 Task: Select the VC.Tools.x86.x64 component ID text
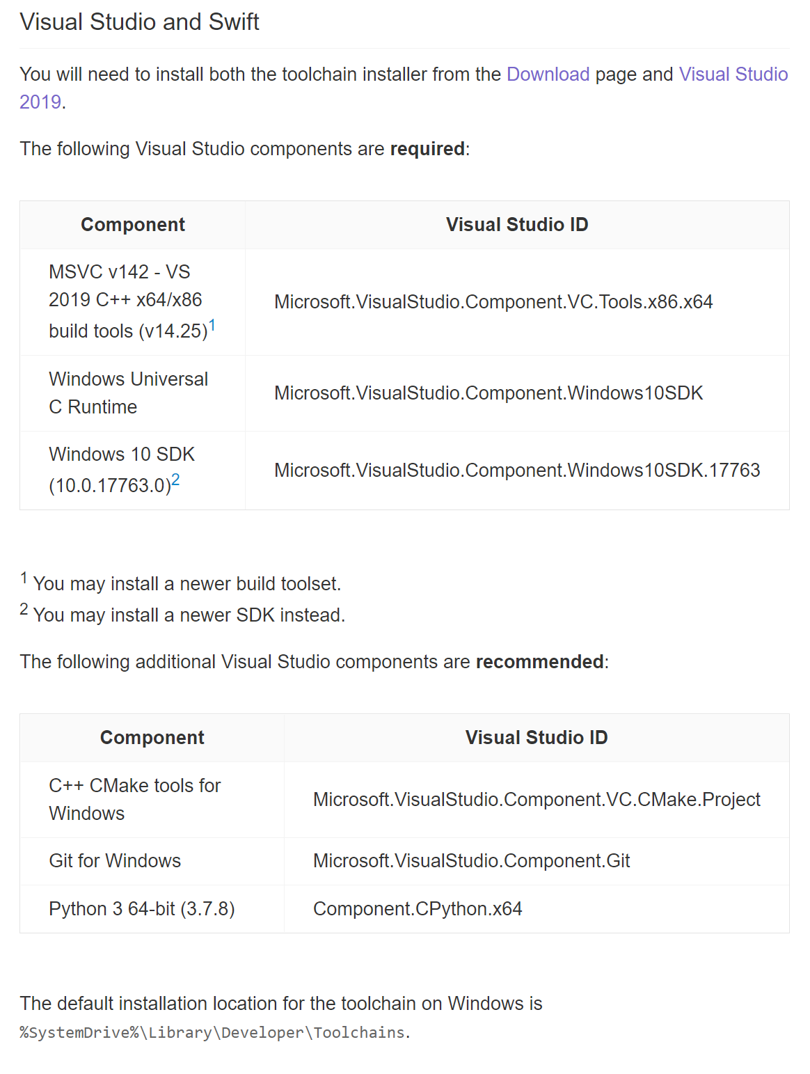(x=493, y=302)
